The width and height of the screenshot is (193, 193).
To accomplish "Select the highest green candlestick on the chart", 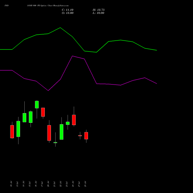I will coord(37,105).
